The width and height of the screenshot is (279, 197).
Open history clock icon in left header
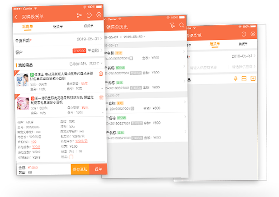[90, 16]
